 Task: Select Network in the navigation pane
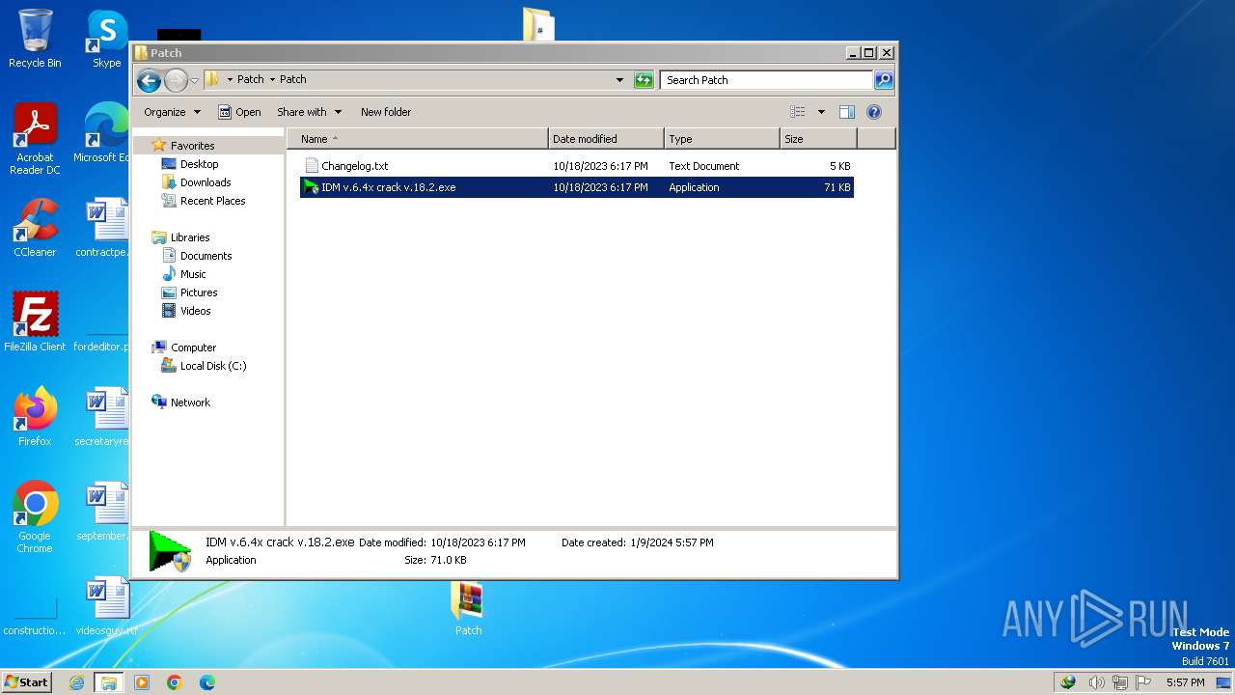pos(190,403)
